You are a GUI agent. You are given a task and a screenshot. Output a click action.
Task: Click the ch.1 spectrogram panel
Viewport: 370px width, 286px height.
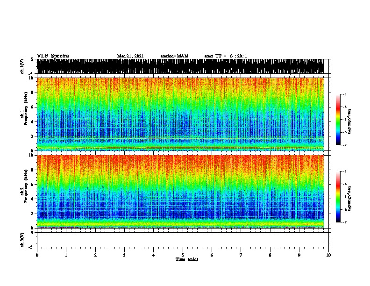[x=180, y=114]
